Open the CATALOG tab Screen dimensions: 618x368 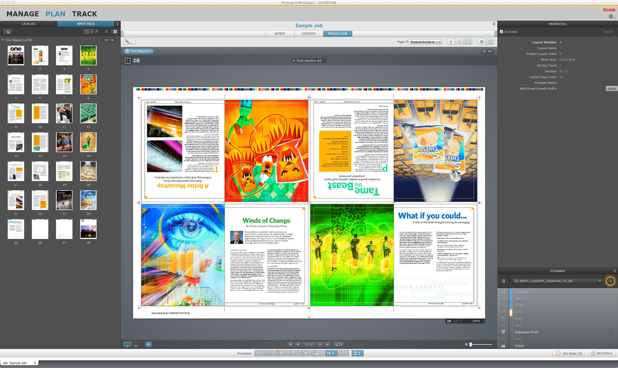click(28, 24)
